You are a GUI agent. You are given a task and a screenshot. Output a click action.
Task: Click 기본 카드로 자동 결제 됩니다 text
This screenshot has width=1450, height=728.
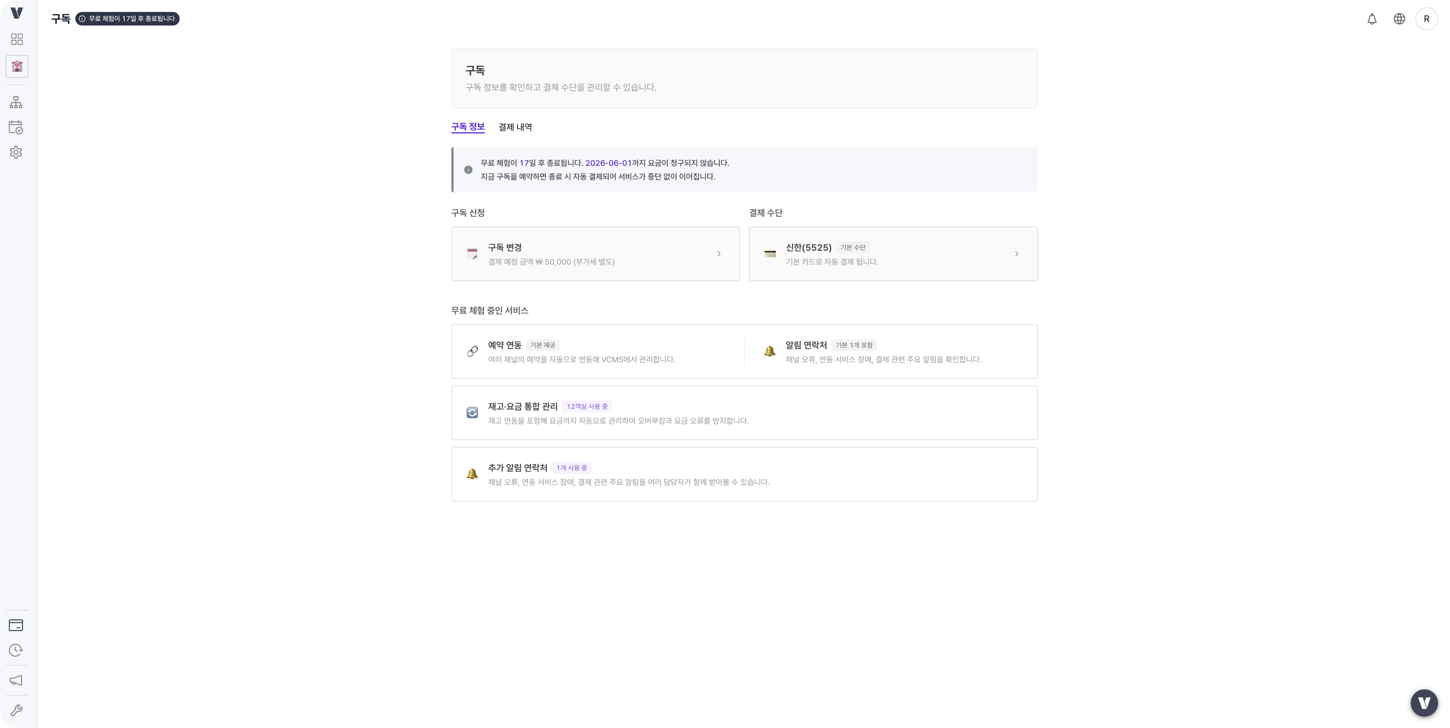(x=832, y=262)
